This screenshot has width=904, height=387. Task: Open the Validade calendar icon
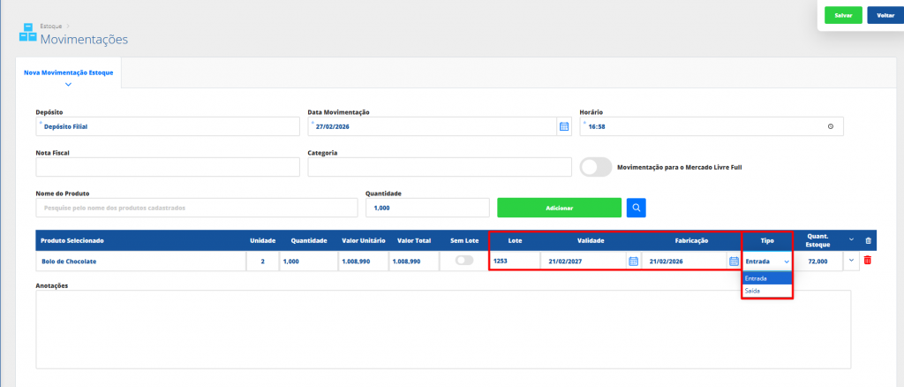coord(633,261)
